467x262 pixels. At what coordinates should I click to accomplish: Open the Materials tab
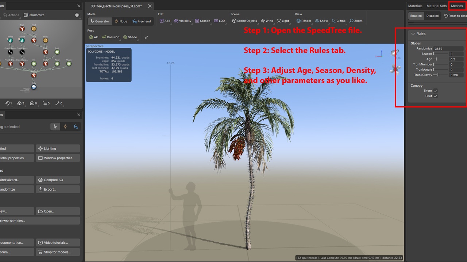tap(415, 6)
